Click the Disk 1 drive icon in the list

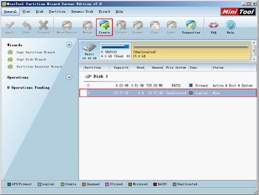pos(88,76)
